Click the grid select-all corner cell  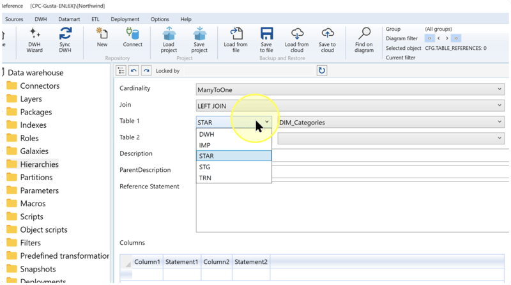[x=126, y=262]
